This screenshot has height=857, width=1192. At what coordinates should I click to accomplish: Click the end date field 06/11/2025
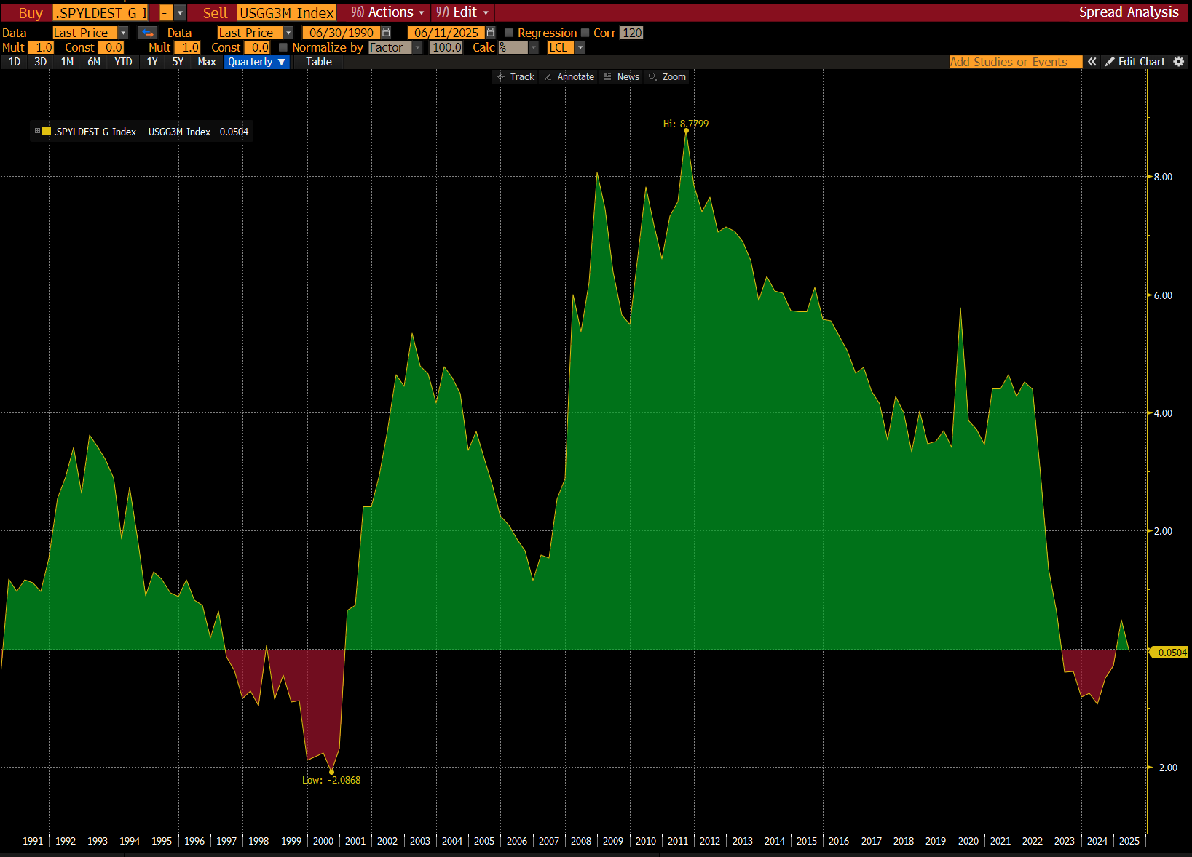click(446, 33)
